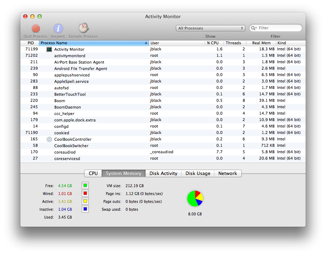
Task: Toggle sort arrow on Process Name column
Action: click(146, 43)
